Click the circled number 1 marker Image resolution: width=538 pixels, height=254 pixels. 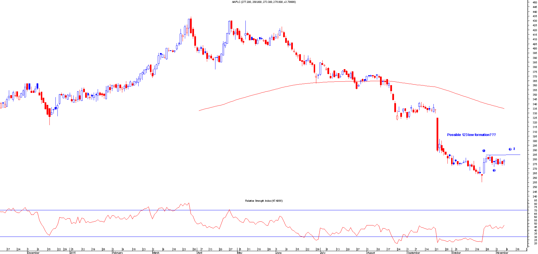484,151
